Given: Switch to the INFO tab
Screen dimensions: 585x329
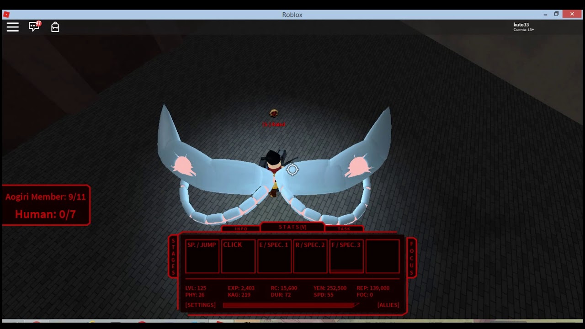Looking at the screenshot, I should (241, 228).
